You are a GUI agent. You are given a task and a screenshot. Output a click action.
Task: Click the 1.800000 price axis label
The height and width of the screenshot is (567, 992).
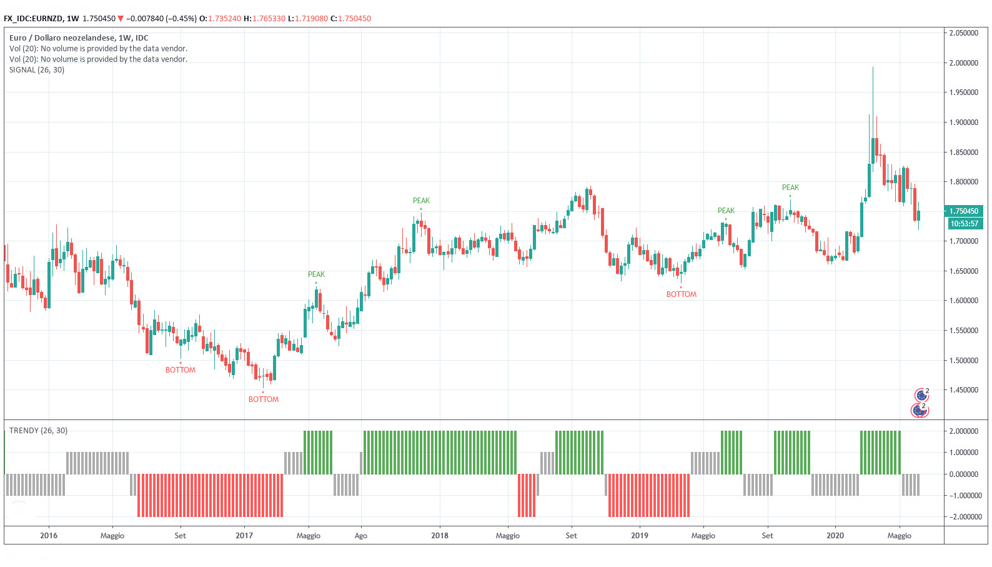[964, 182]
